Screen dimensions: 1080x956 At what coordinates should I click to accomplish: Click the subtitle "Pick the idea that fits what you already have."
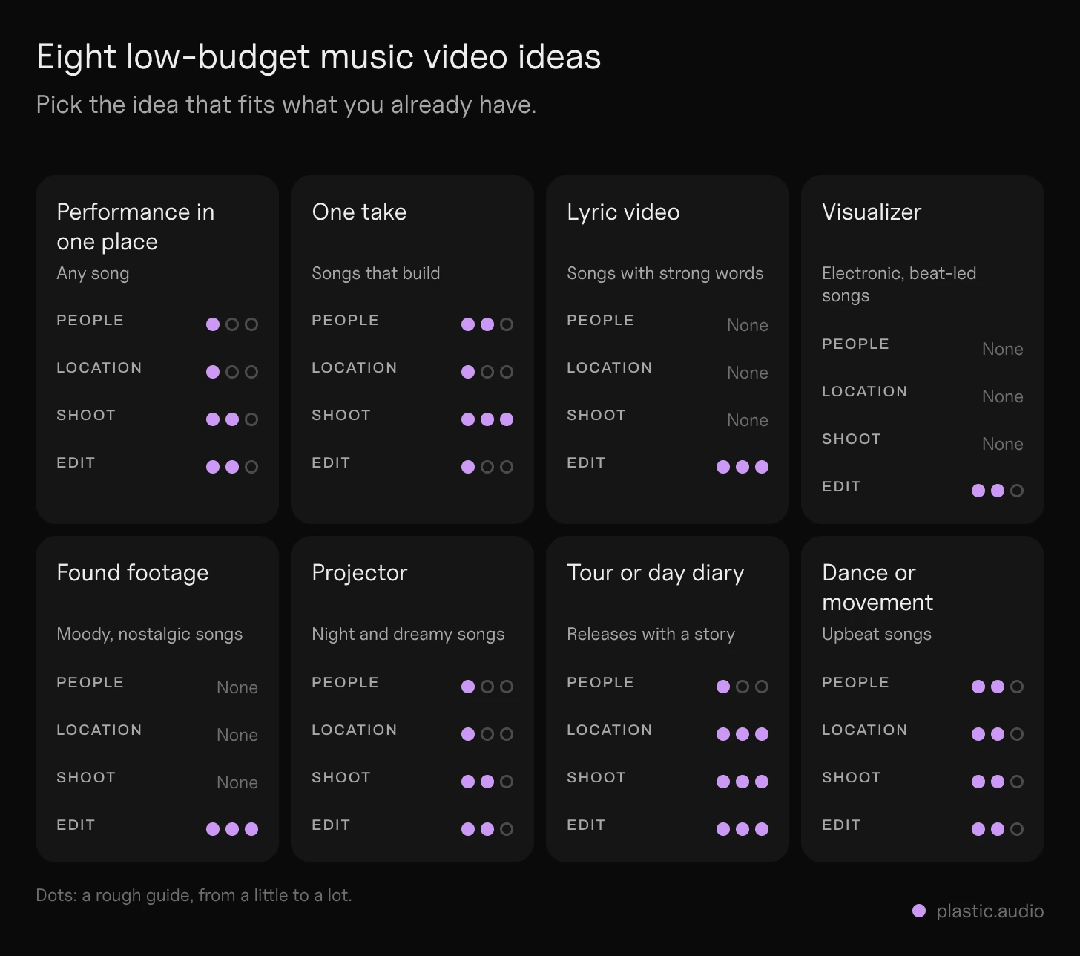286,105
